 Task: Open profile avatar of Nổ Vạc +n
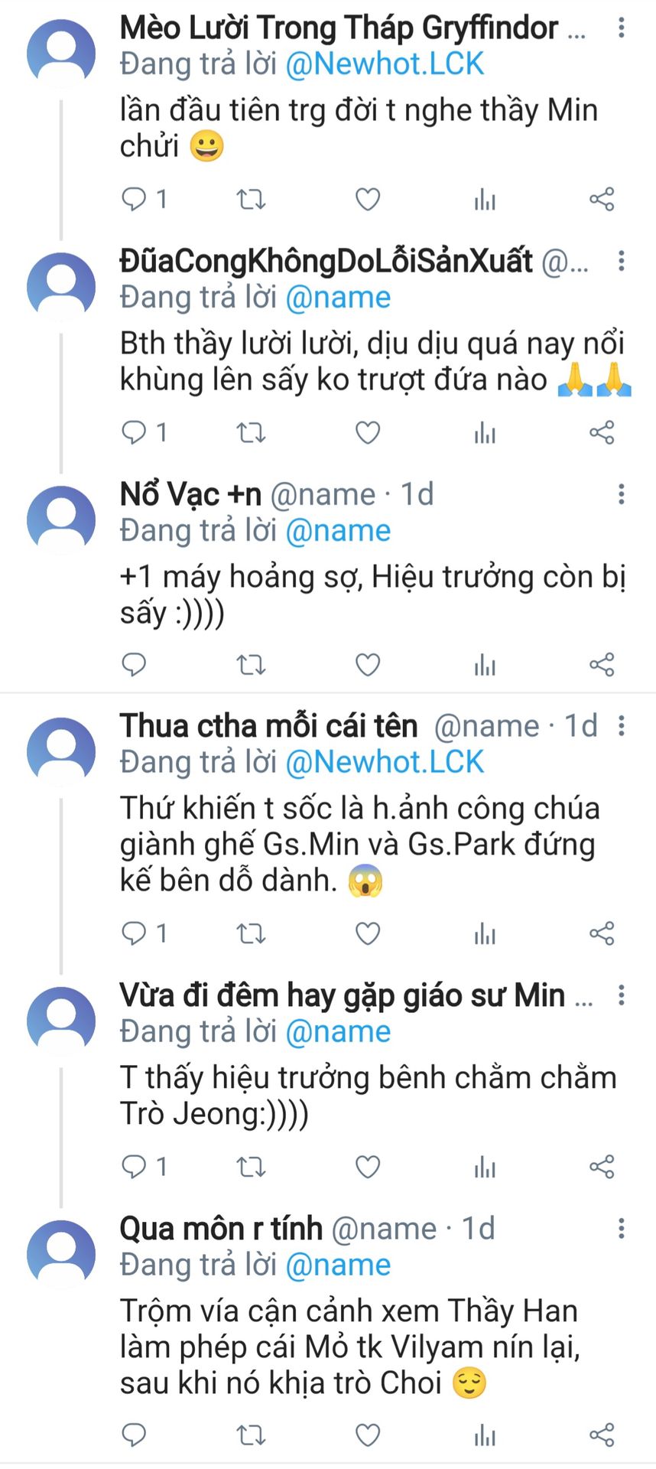coord(61,519)
